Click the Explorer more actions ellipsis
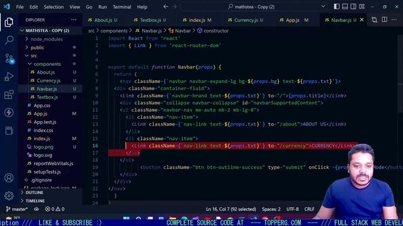 (74, 19)
